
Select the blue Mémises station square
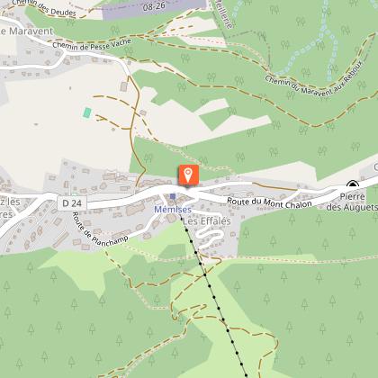(x=173, y=196)
